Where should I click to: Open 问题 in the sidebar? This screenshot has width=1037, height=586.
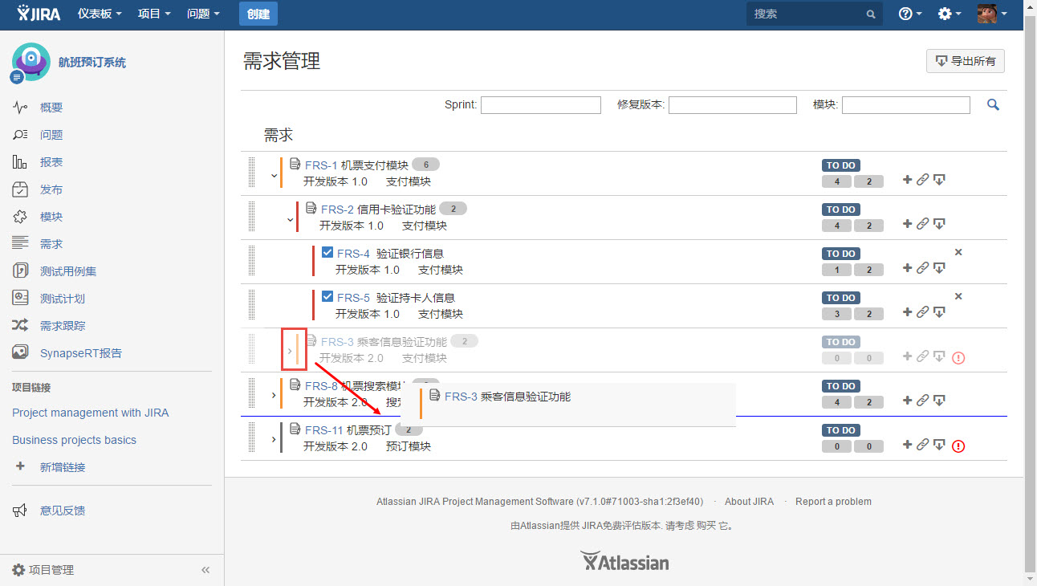(x=51, y=135)
